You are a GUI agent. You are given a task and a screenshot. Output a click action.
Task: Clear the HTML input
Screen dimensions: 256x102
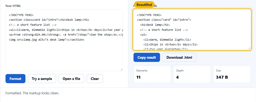coord(95,79)
